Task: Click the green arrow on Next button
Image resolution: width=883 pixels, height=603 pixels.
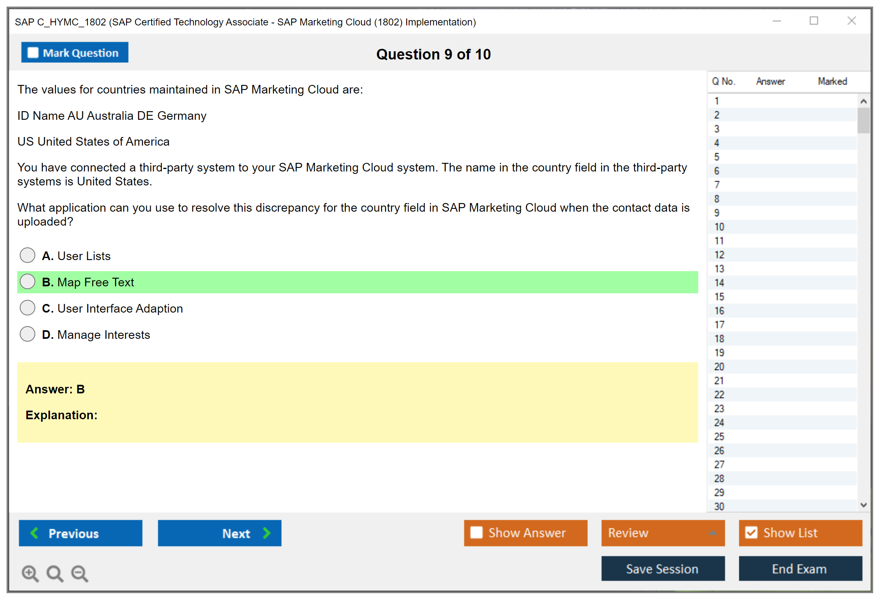Action: coord(267,533)
